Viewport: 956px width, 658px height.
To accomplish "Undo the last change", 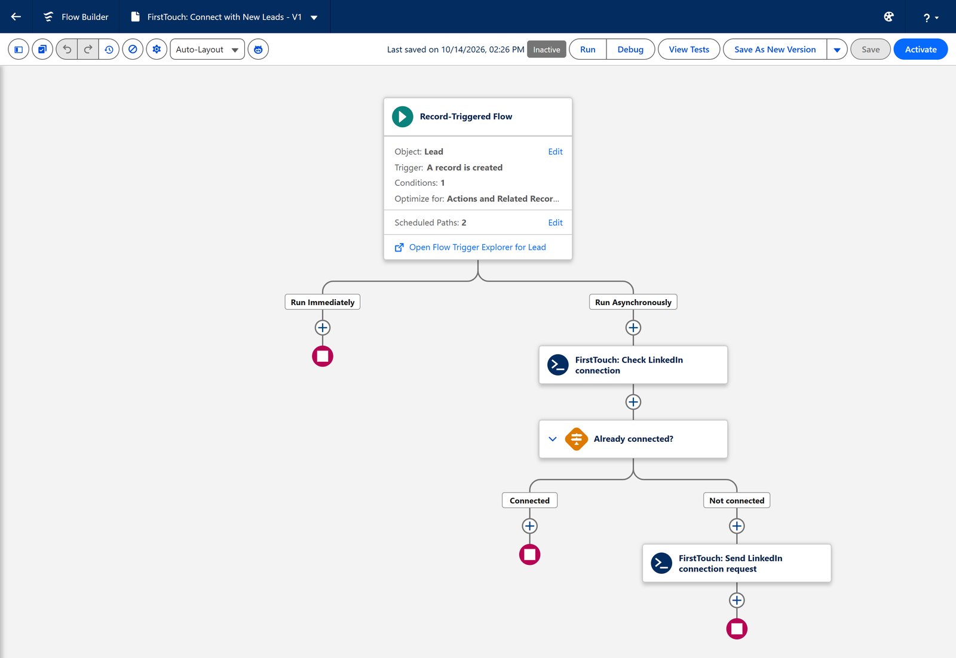I will click(x=67, y=50).
